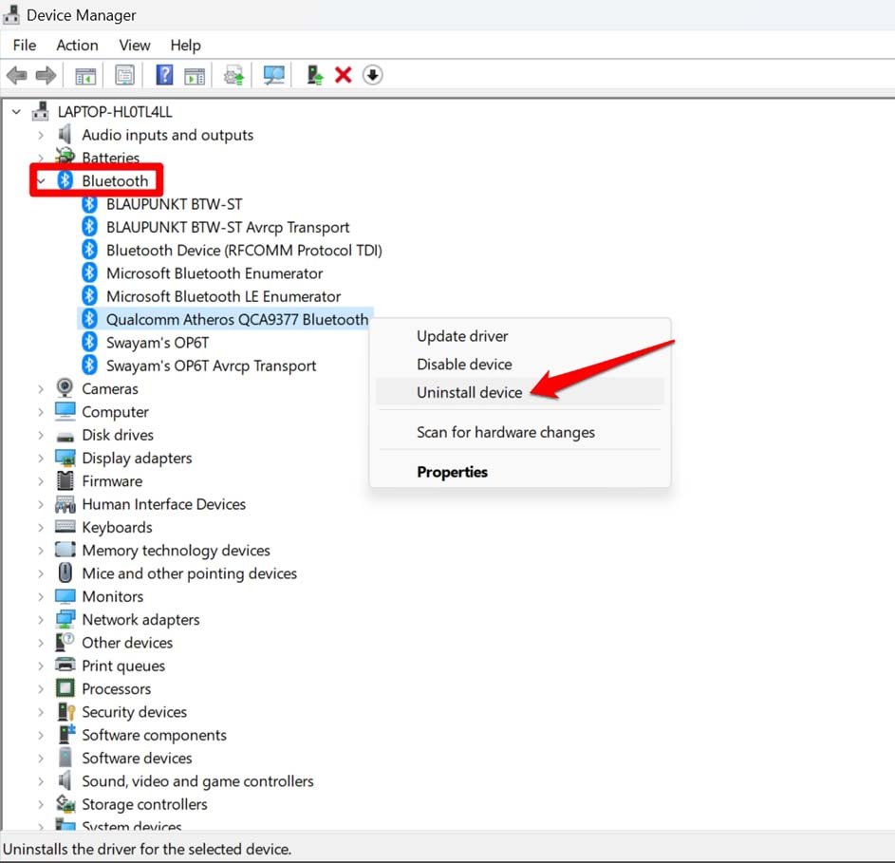Expand the Display adapters category
The height and width of the screenshot is (863, 895).
click(41, 458)
